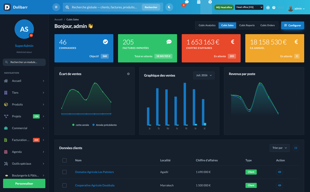
Task: Switch to Cubic Orders tab
Action: tap(268, 25)
